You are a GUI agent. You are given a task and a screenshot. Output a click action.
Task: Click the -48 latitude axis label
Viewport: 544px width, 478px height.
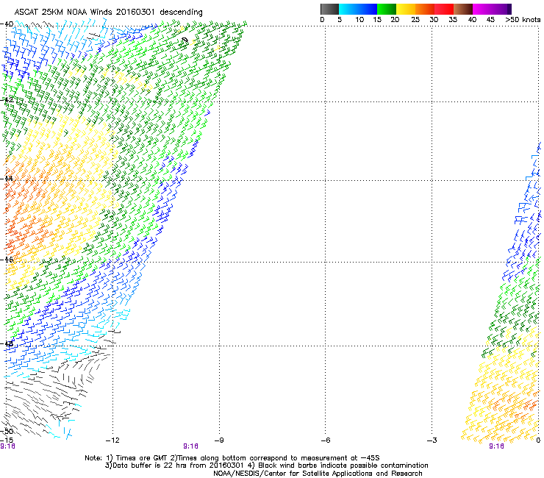7,344
